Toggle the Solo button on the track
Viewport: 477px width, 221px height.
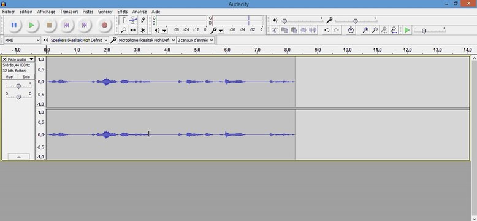[x=26, y=77]
